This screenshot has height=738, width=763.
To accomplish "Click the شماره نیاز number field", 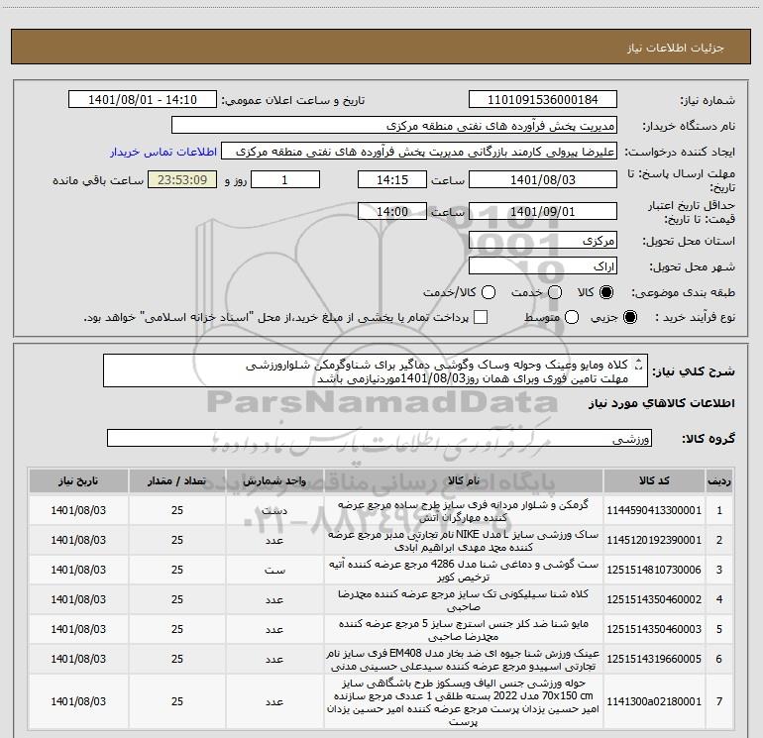I will (541, 101).
